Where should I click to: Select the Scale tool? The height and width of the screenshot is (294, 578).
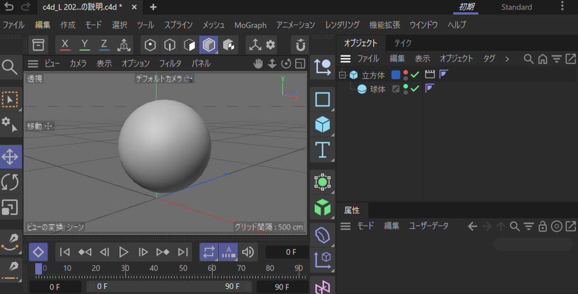(x=10, y=207)
